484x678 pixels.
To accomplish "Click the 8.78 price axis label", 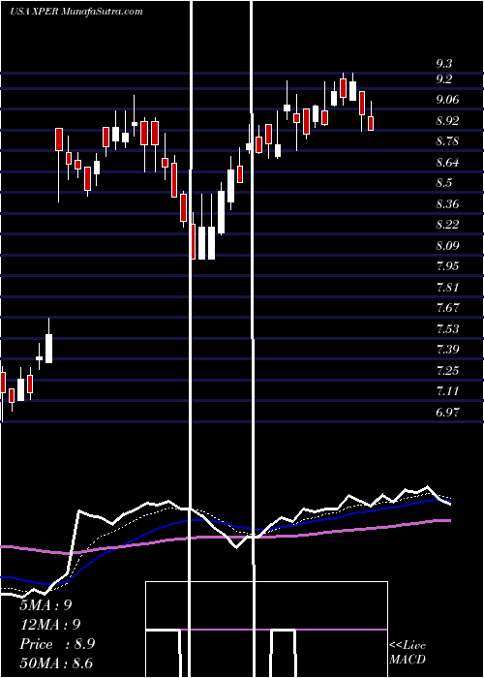I will [447, 141].
